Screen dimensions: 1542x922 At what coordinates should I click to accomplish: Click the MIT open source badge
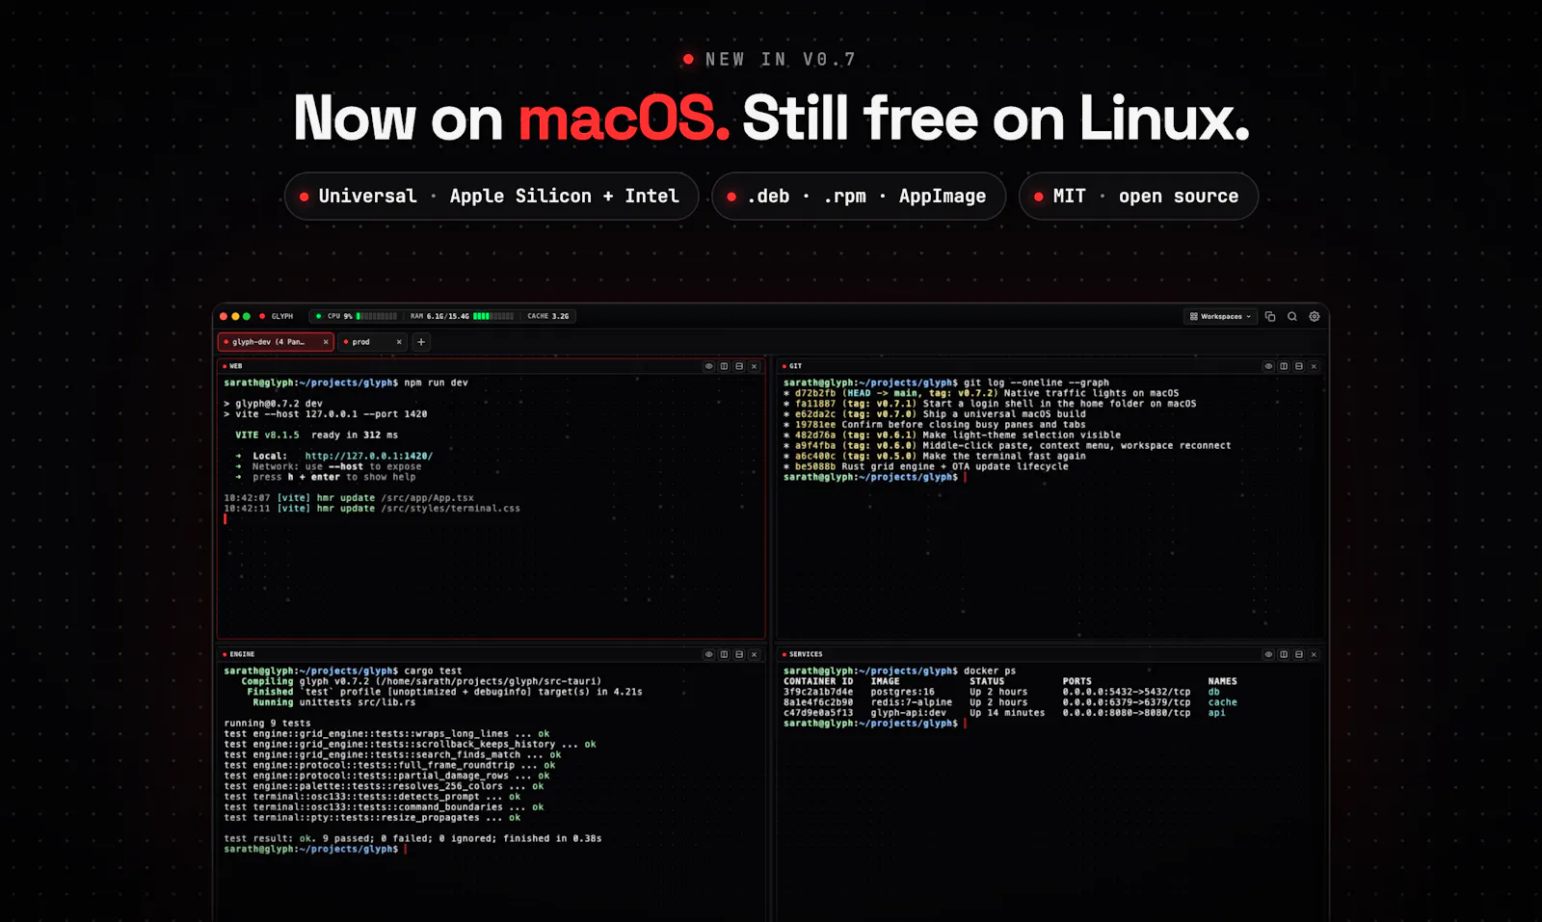pyautogui.click(x=1138, y=197)
